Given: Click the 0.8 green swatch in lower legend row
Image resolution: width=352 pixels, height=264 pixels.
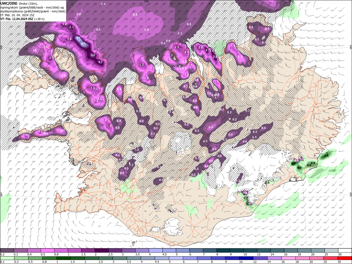Looking at the screenshot, I should tap(49, 258).
